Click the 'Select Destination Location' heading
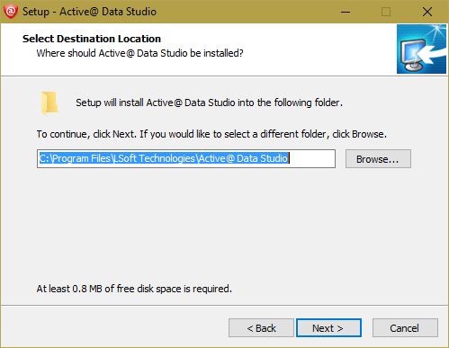The image size is (449, 348). [x=92, y=39]
